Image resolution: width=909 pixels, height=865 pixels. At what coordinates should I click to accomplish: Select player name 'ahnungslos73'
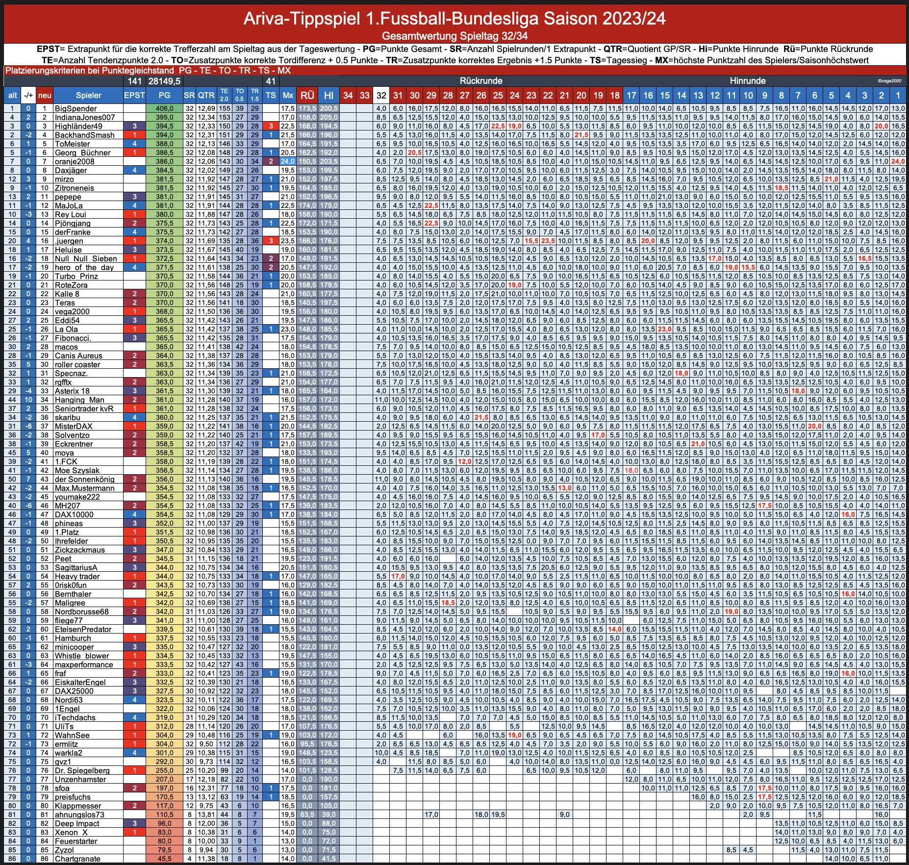coord(79,814)
